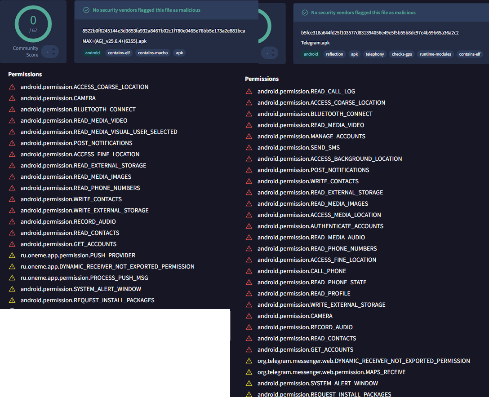
Task: Click the green checkmark icon in MAX apk banner
Action: click(x=86, y=10)
